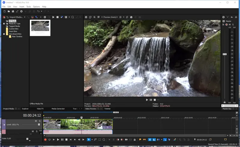Click Video Preview FX icon

[94, 17]
